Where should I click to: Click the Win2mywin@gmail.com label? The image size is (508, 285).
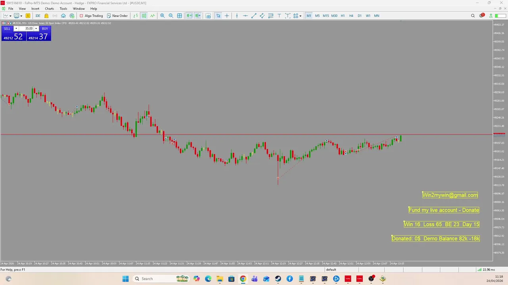[450, 195]
